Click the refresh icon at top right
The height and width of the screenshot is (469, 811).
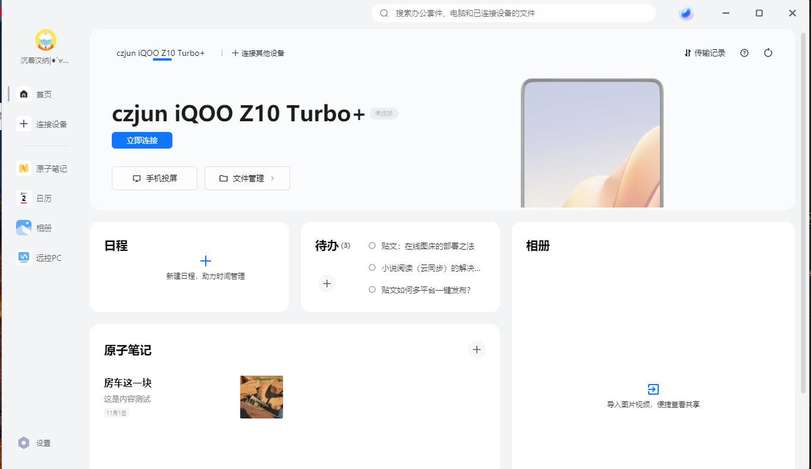[768, 53]
